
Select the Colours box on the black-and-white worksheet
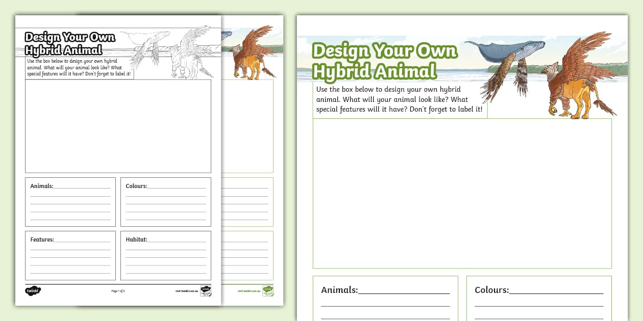click(165, 201)
